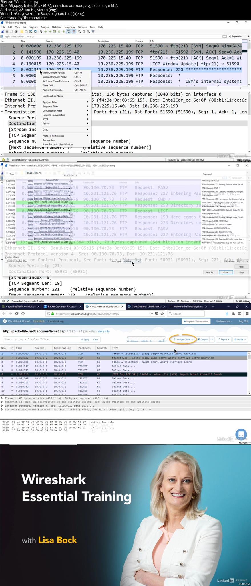The width and height of the screenshot is (251, 586).
Task: Open the Profile dropdown in CloudShark
Action: [x=240, y=339]
